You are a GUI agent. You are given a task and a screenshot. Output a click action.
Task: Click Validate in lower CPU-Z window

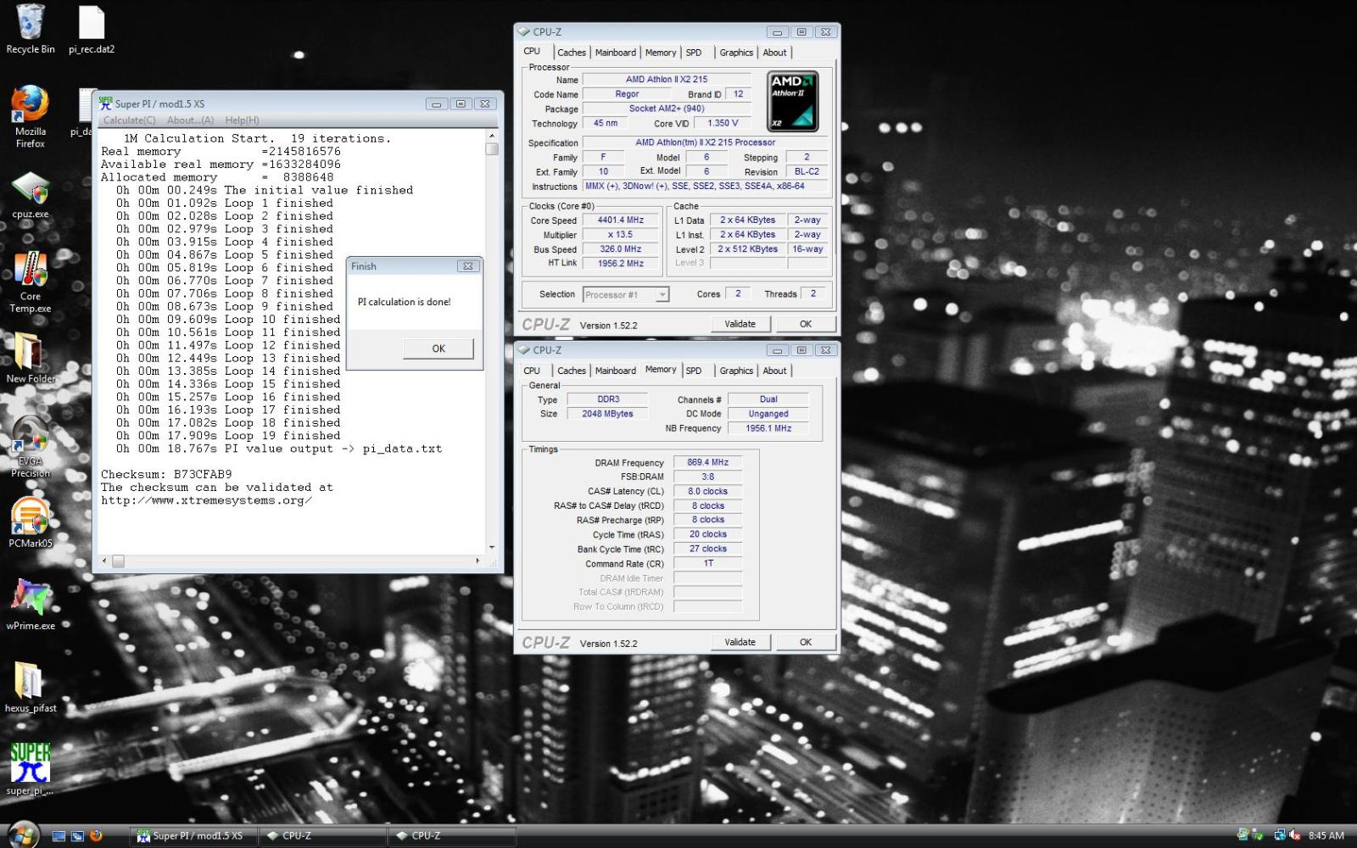click(x=740, y=642)
